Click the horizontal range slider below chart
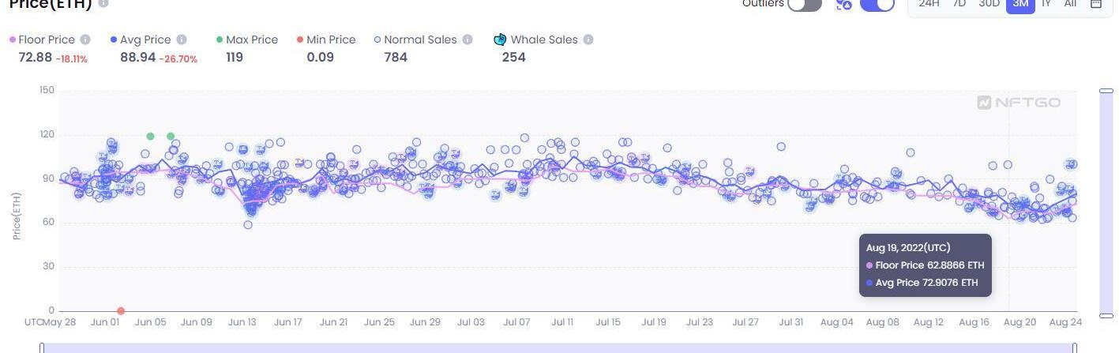This screenshot has height=353, width=1119. coord(558,347)
